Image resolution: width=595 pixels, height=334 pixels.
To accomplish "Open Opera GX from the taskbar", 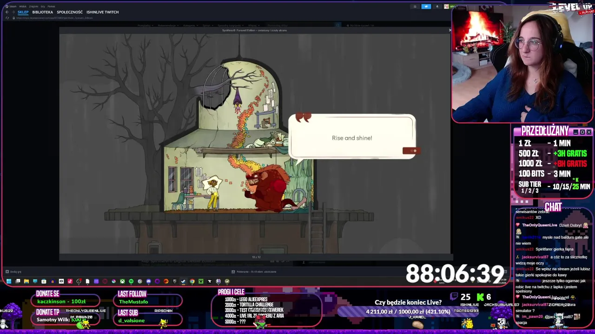I will coord(105,281).
